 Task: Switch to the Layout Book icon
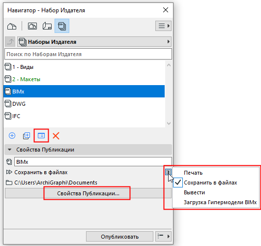pos(47,26)
